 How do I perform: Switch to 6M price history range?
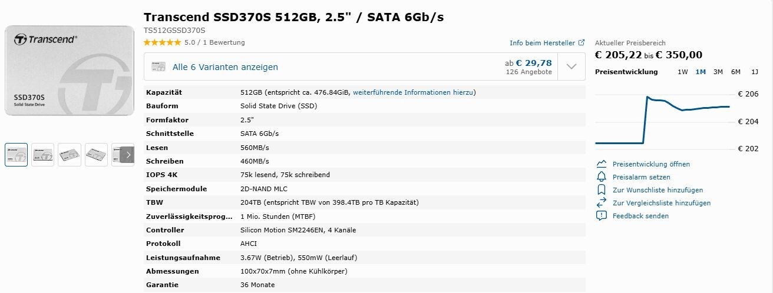(x=735, y=72)
